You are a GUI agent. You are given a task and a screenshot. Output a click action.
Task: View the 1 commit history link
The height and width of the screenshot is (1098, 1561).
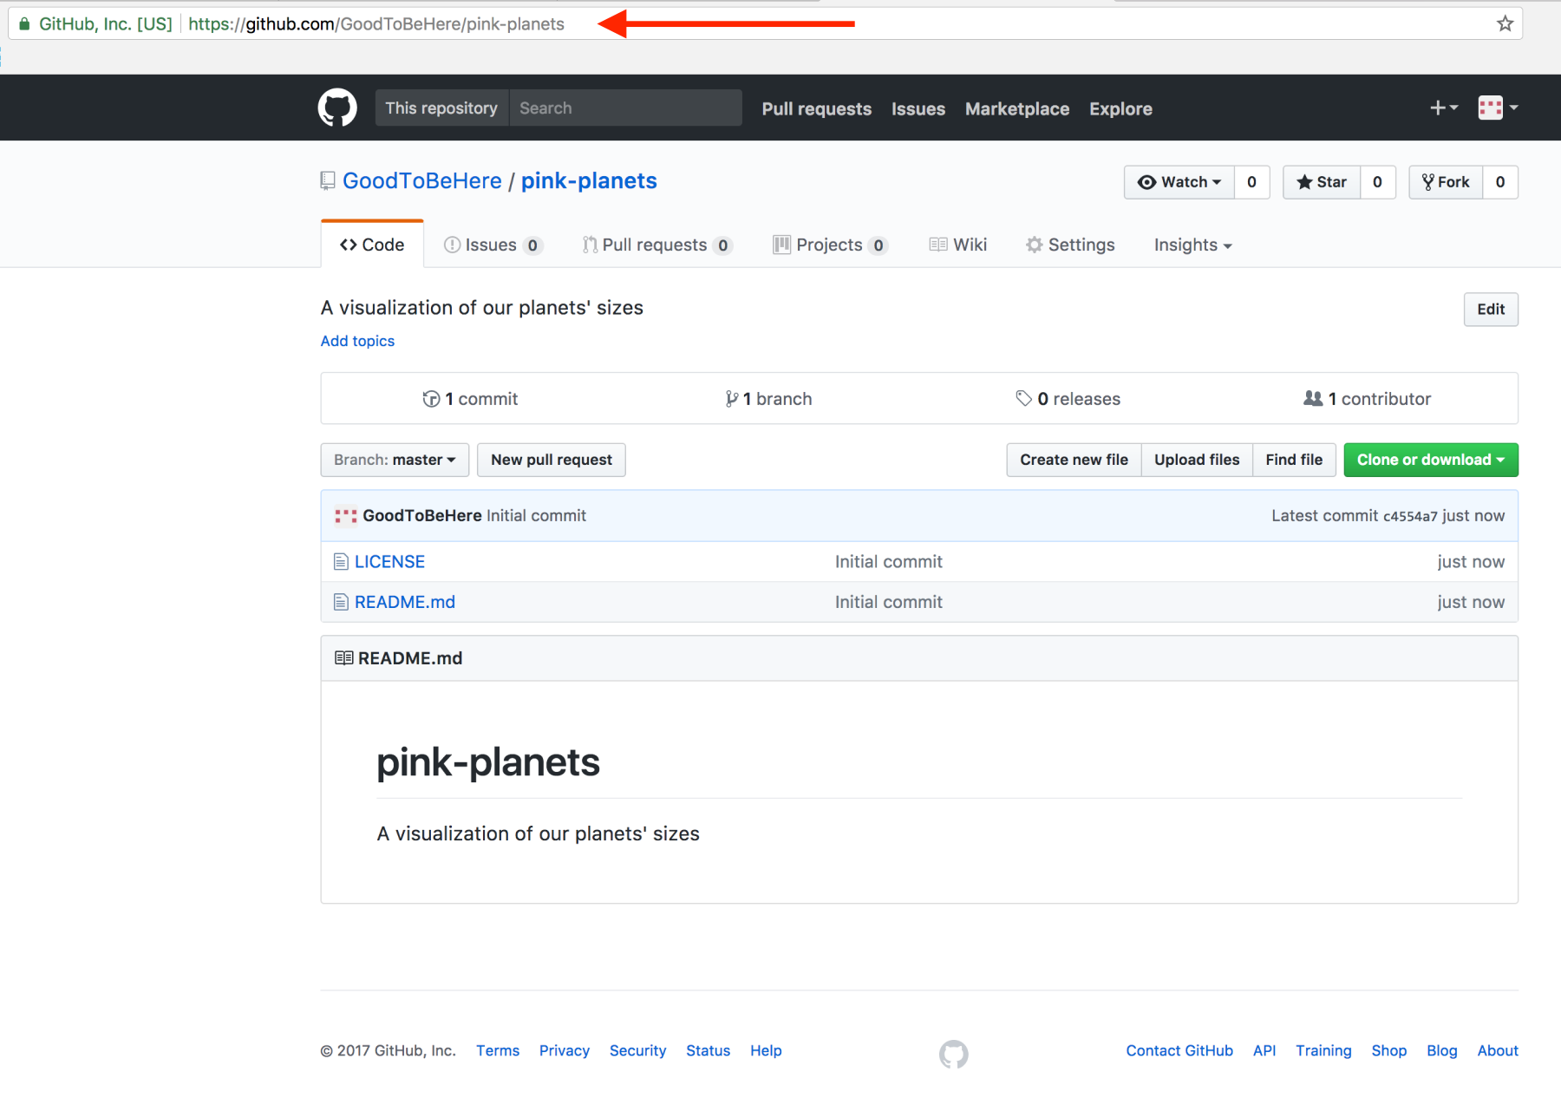point(471,399)
